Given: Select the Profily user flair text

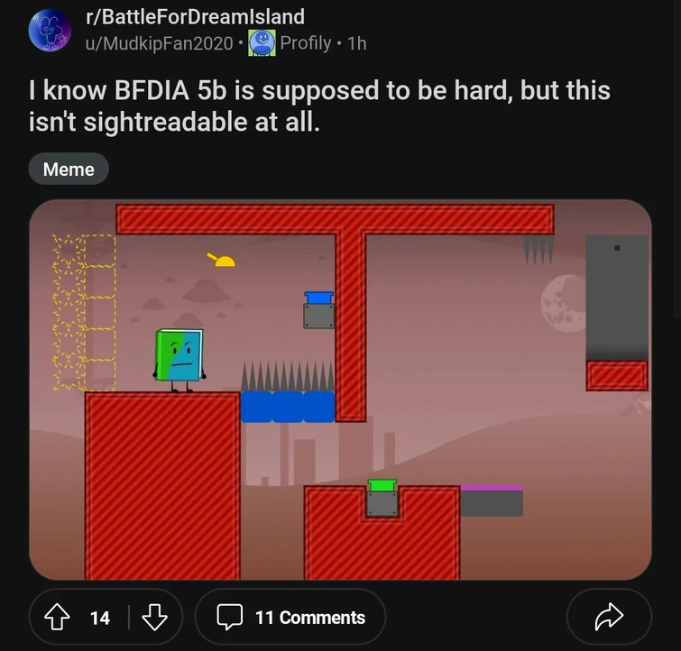Looking at the screenshot, I should pyautogui.click(x=305, y=43).
